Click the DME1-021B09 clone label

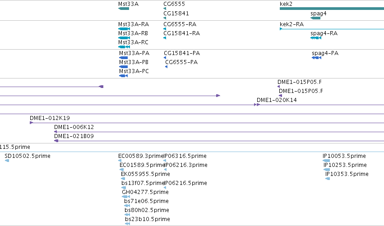[x=74, y=136]
